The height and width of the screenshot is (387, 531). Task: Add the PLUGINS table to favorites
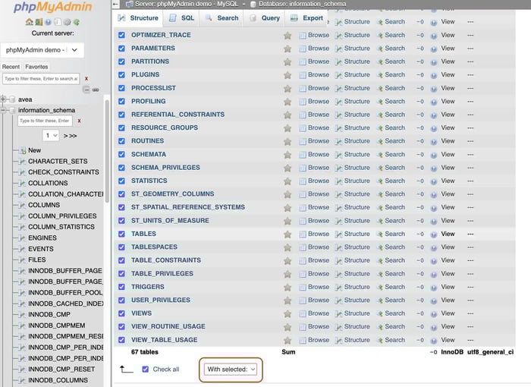(x=287, y=75)
